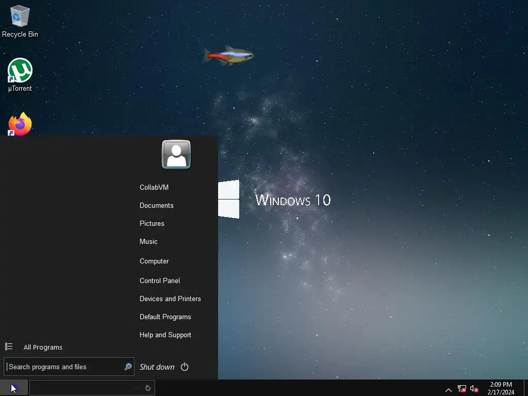Image resolution: width=528 pixels, height=396 pixels.
Task: Click the Show desktop strip at taskbar end
Action: pyautogui.click(x=525, y=388)
